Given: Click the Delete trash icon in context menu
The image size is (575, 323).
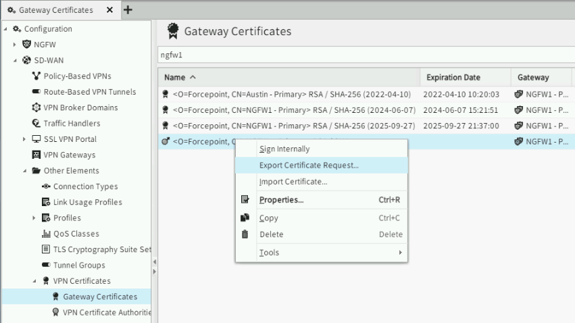Looking at the screenshot, I should (245, 234).
